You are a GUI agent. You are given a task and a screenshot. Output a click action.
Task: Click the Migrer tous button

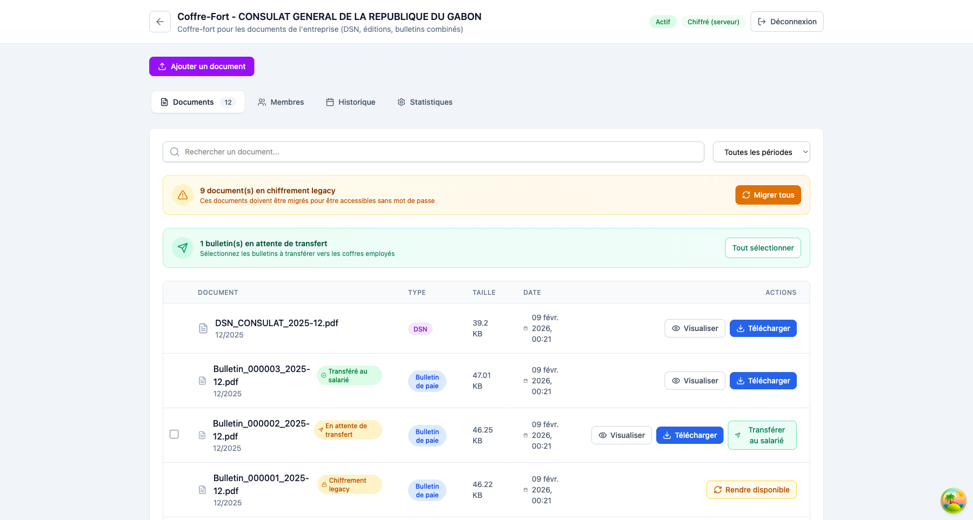tap(768, 195)
